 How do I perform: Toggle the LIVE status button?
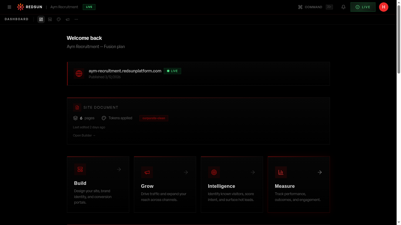tap(363, 7)
